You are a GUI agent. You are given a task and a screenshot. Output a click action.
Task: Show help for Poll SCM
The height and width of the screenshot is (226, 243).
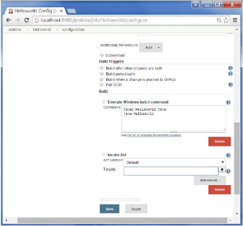(231, 85)
